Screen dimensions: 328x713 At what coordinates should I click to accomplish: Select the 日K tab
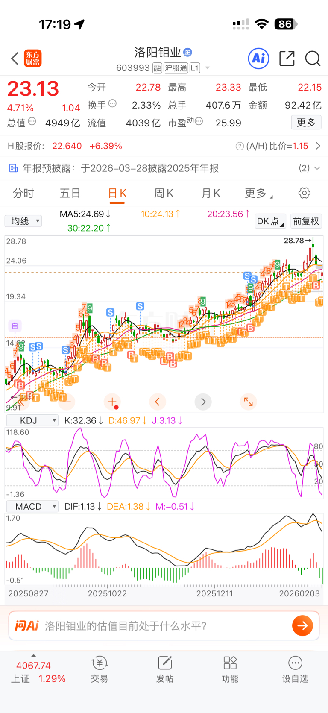[117, 194]
